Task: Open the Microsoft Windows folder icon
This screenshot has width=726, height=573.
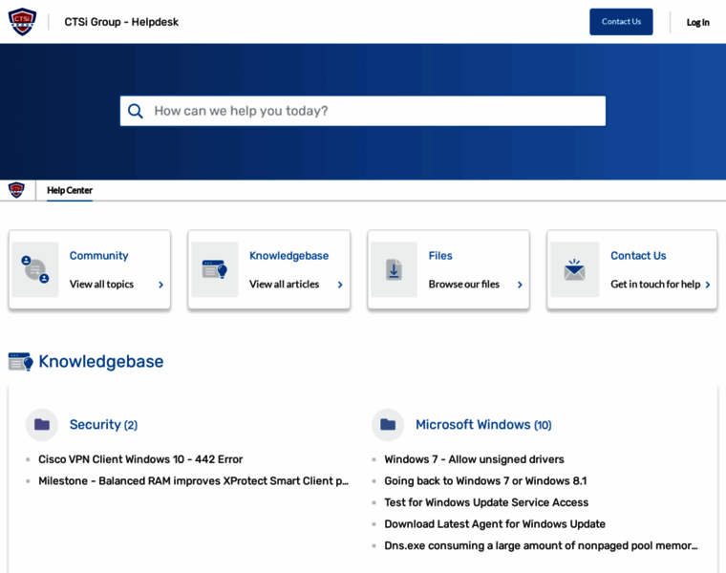Action: point(388,425)
